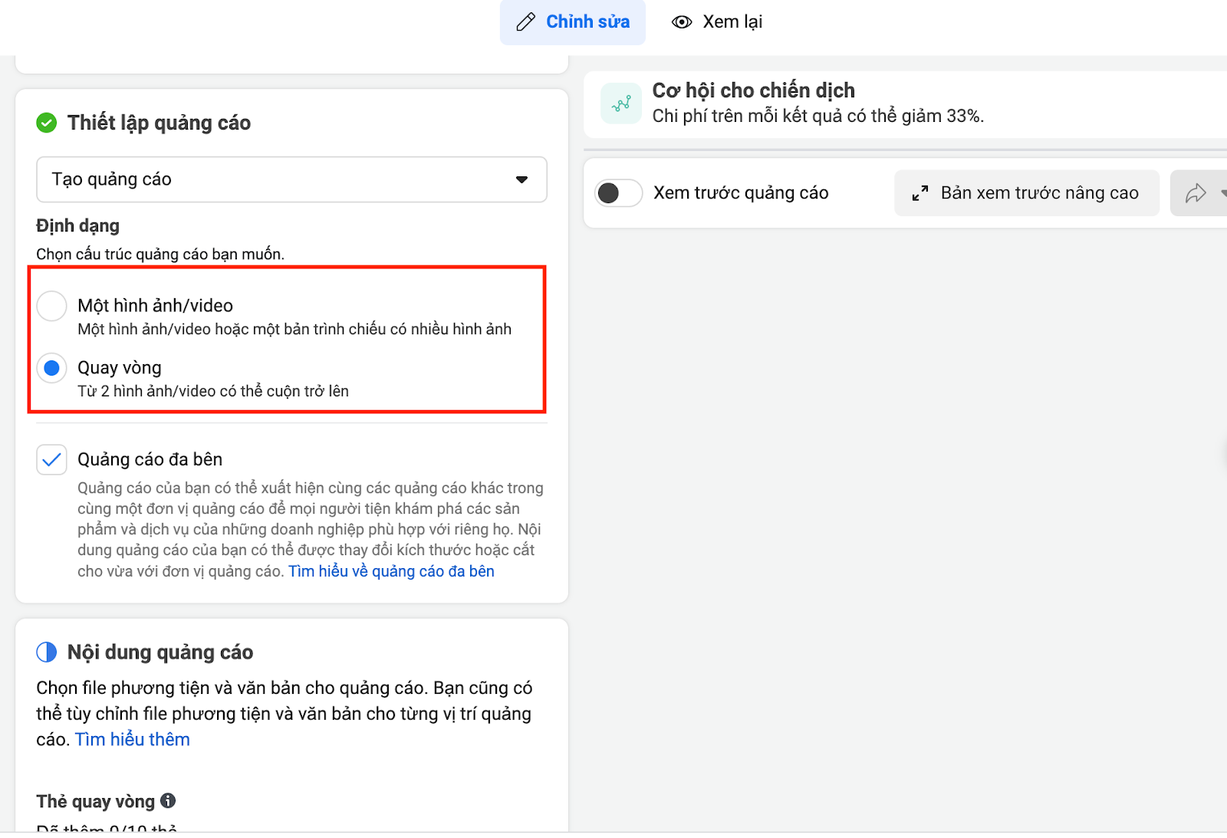
Task: Click the eye icon beside Xem lại
Action: tap(682, 22)
